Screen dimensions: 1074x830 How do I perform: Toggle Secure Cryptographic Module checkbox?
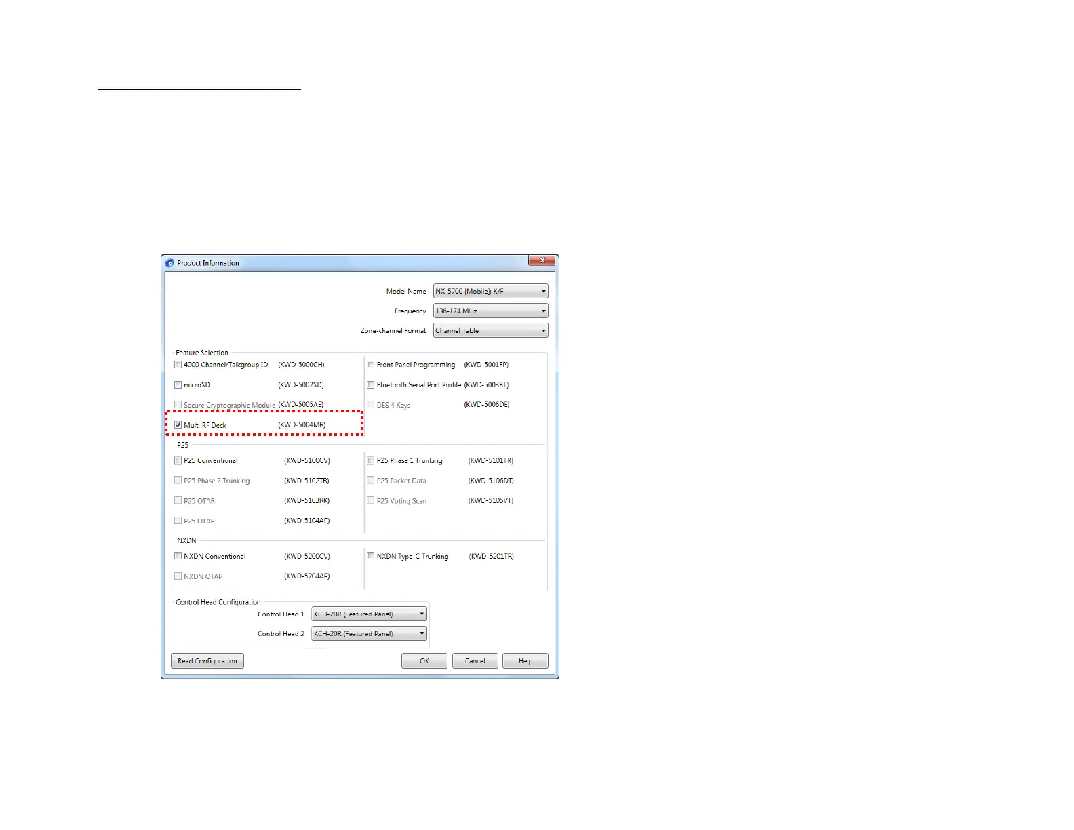[178, 405]
